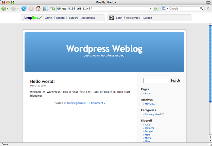The height and width of the screenshot is (146, 212).
Task: Click the sidebar Search button
Action: tap(175, 80)
